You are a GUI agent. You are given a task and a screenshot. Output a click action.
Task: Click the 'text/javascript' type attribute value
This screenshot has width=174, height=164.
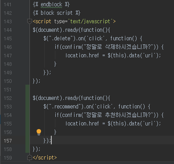tap(90, 22)
